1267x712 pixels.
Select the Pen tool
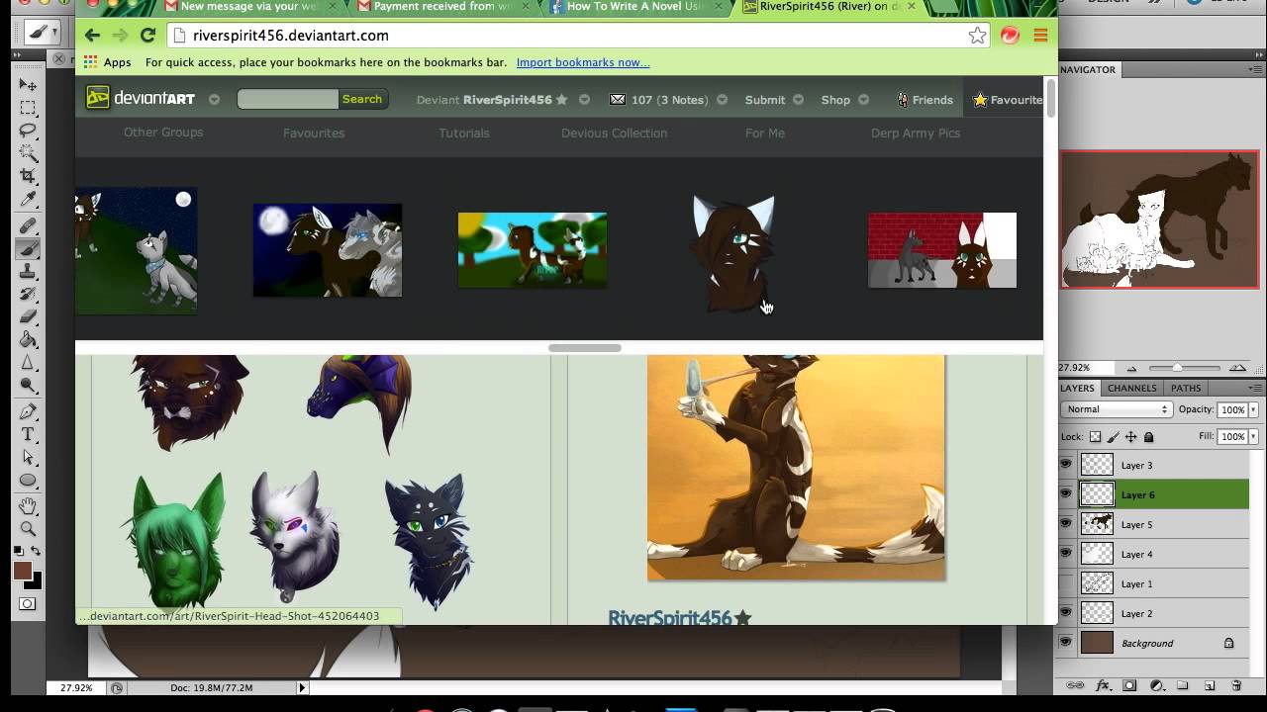[x=28, y=412]
